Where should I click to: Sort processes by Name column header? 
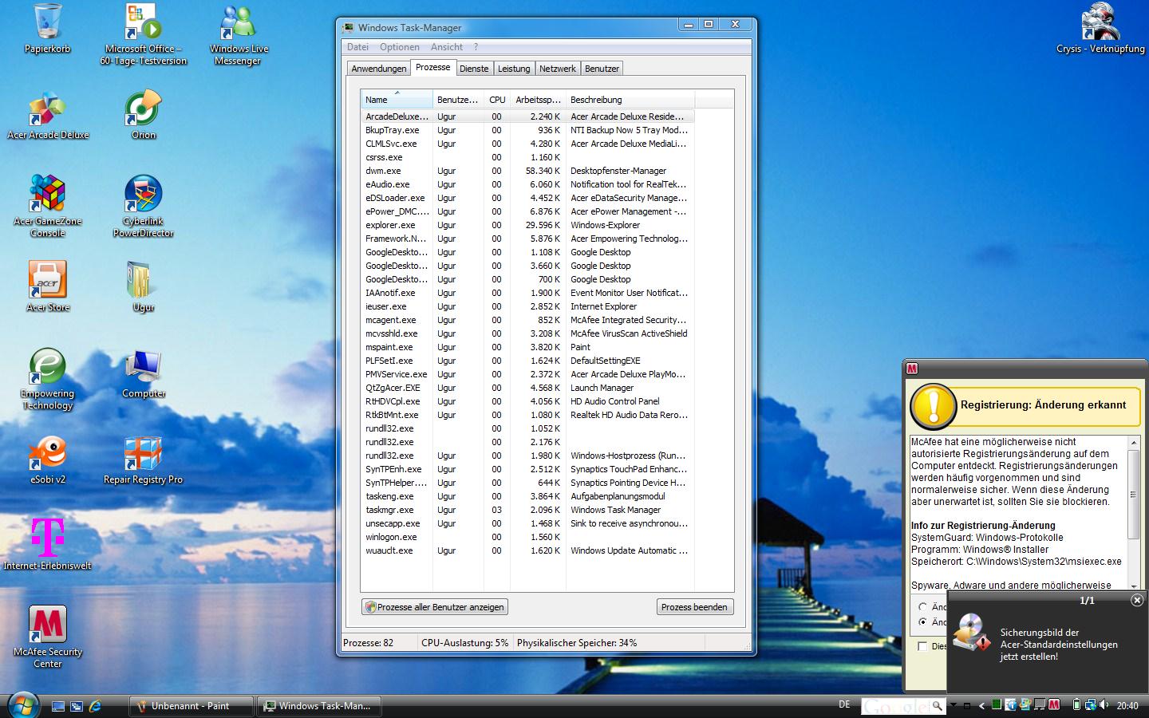point(397,100)
